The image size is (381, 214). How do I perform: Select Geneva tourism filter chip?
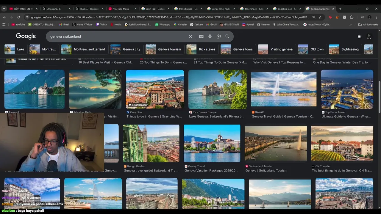point(164,49)
